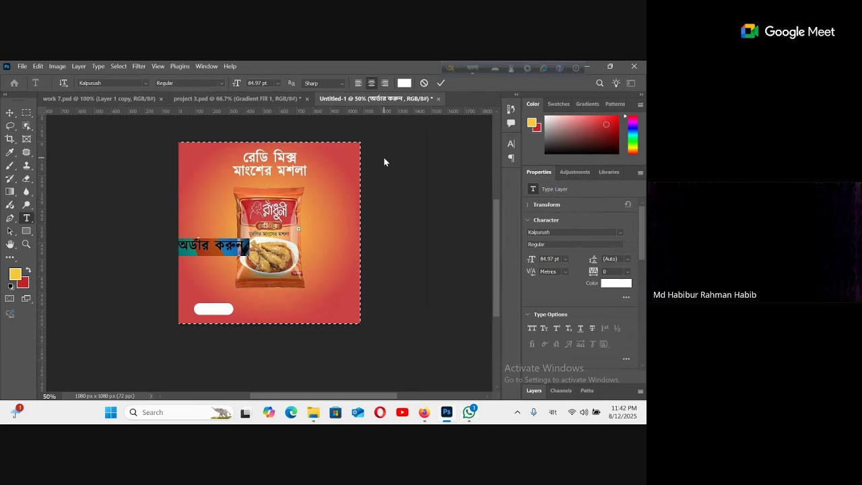
Task: Select the Eyedropper tool
Action: coord(10,152)
